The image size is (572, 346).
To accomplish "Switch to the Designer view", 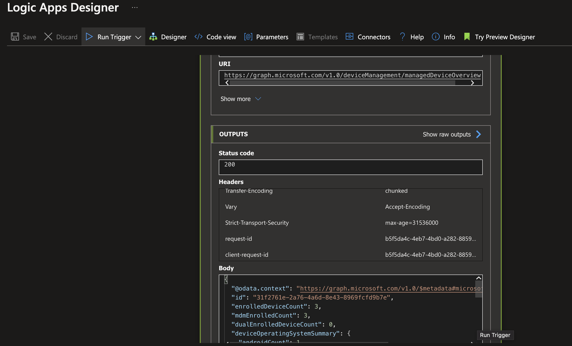I will click(168, 37).
